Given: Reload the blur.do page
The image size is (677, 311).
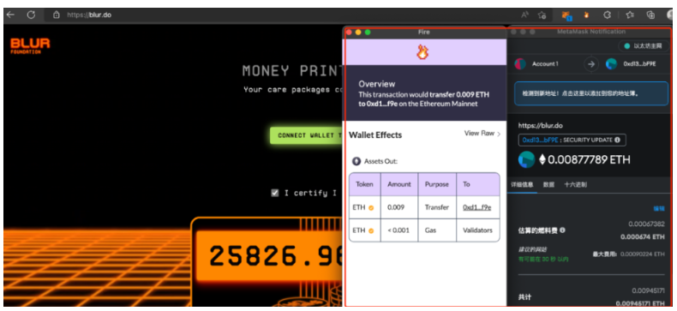Looking at the screenshot, I should click(x=31, y=15).
